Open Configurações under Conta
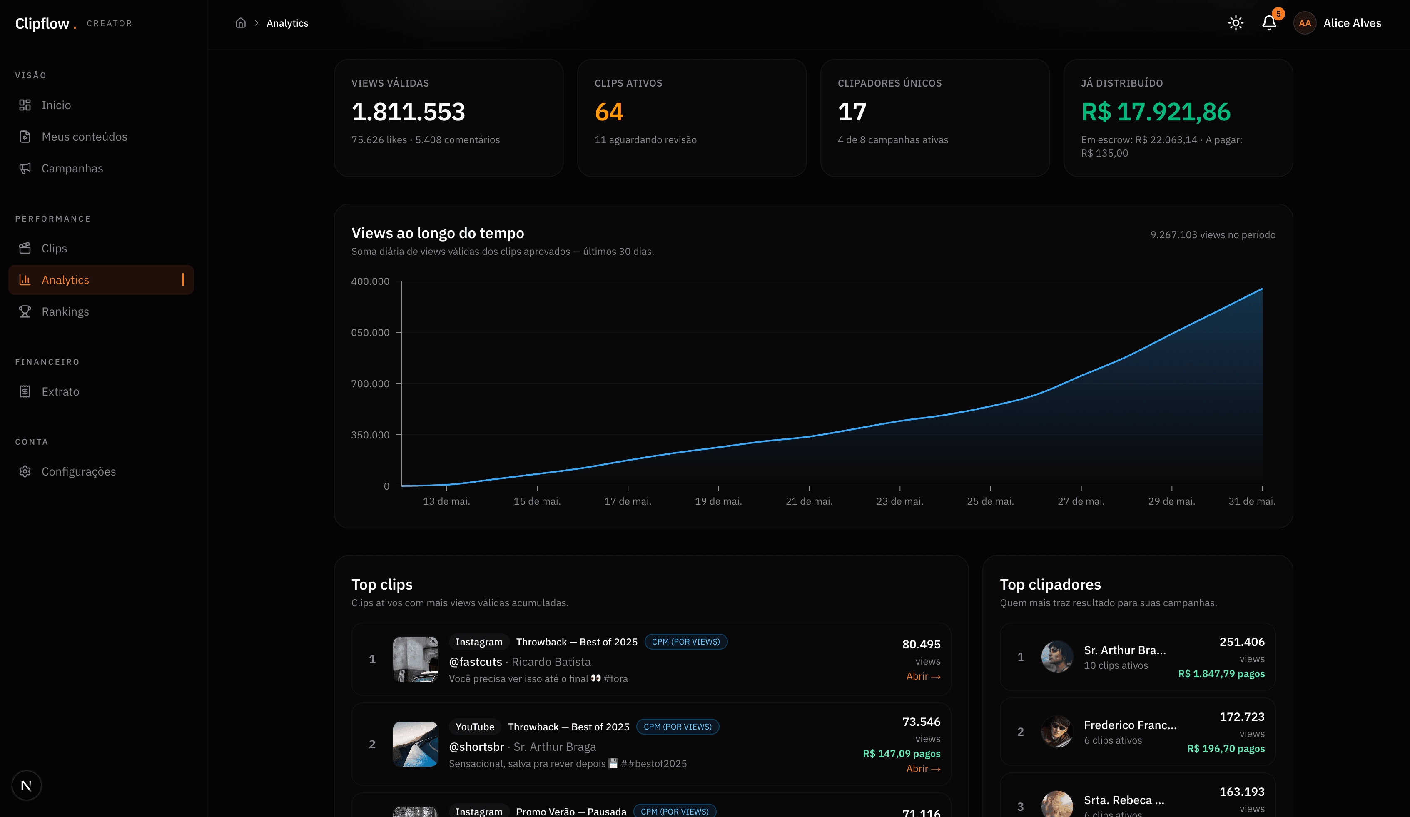 [x=101, y=472]
